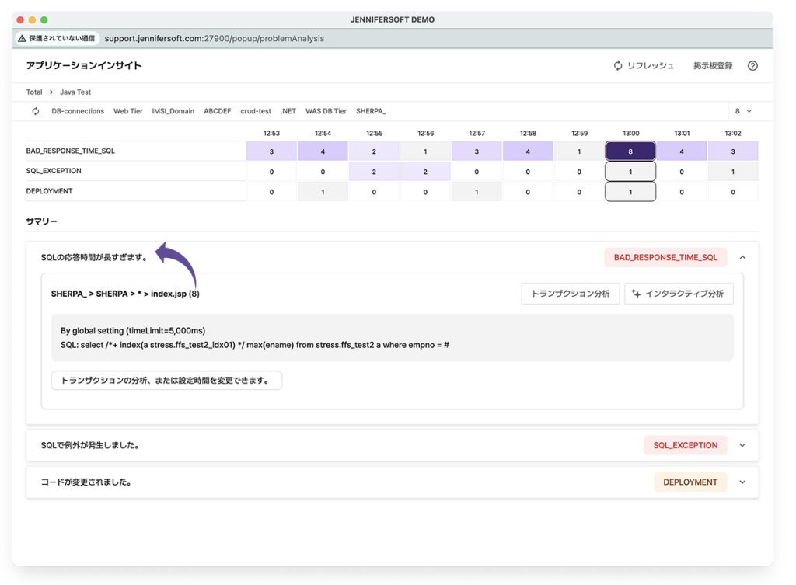Click the refresh icon beside リフレッシュ
Screen dimensions: 796x585
pos(618,66)
